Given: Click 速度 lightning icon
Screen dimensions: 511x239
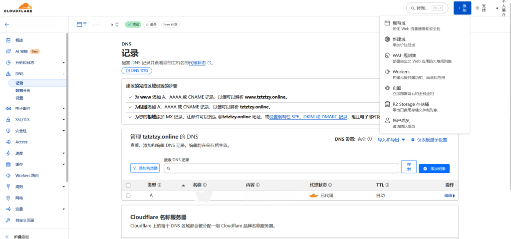Looking at the screenshot, I should 8,153.
